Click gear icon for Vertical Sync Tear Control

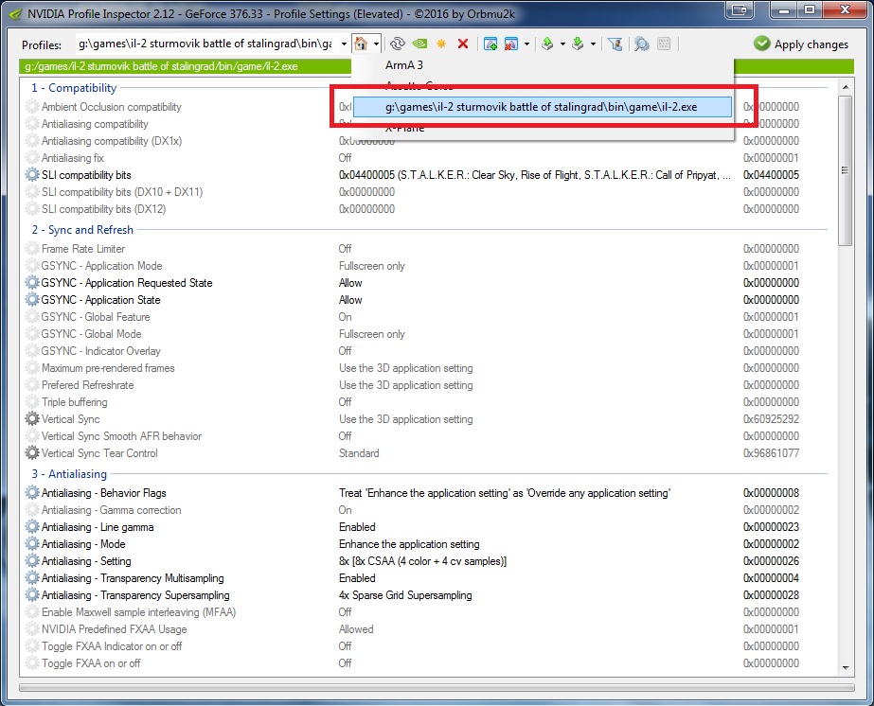[x=32, y=453]
